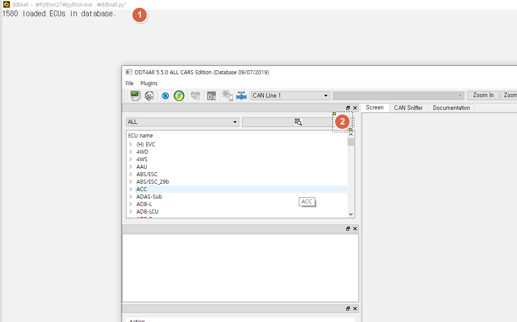Select the 4WS ECU entry
This screenshot has height=322, width=517.
142,159
